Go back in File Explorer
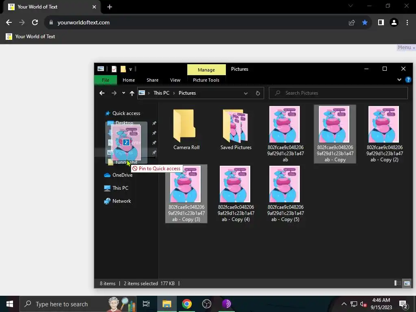This screenshot has height=312, width=416. click(x=102, y=93)
